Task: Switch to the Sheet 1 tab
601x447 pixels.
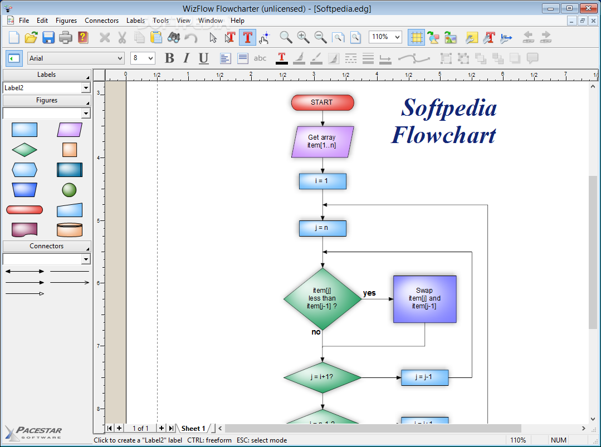Action: [x=193, y=428]
